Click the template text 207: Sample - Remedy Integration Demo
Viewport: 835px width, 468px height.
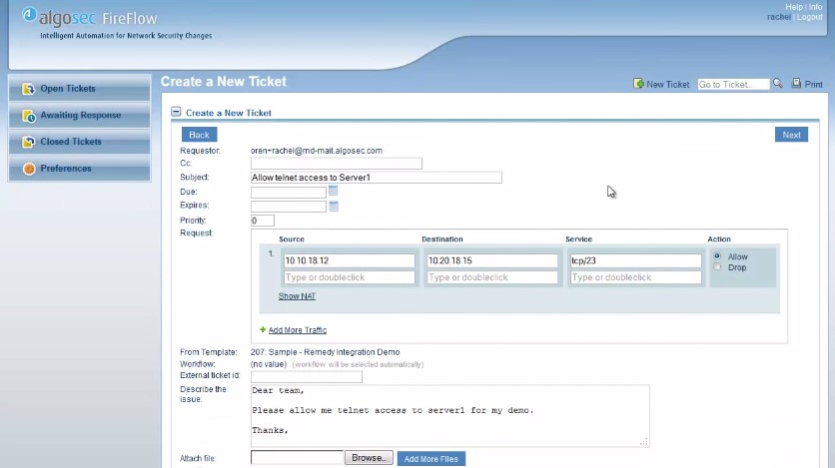tap(325, 352)
